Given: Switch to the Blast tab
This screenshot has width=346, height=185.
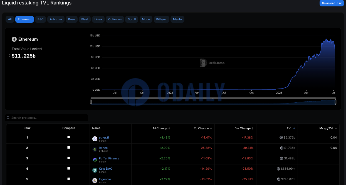Looking at the screenshot, I should coord(85,19).
